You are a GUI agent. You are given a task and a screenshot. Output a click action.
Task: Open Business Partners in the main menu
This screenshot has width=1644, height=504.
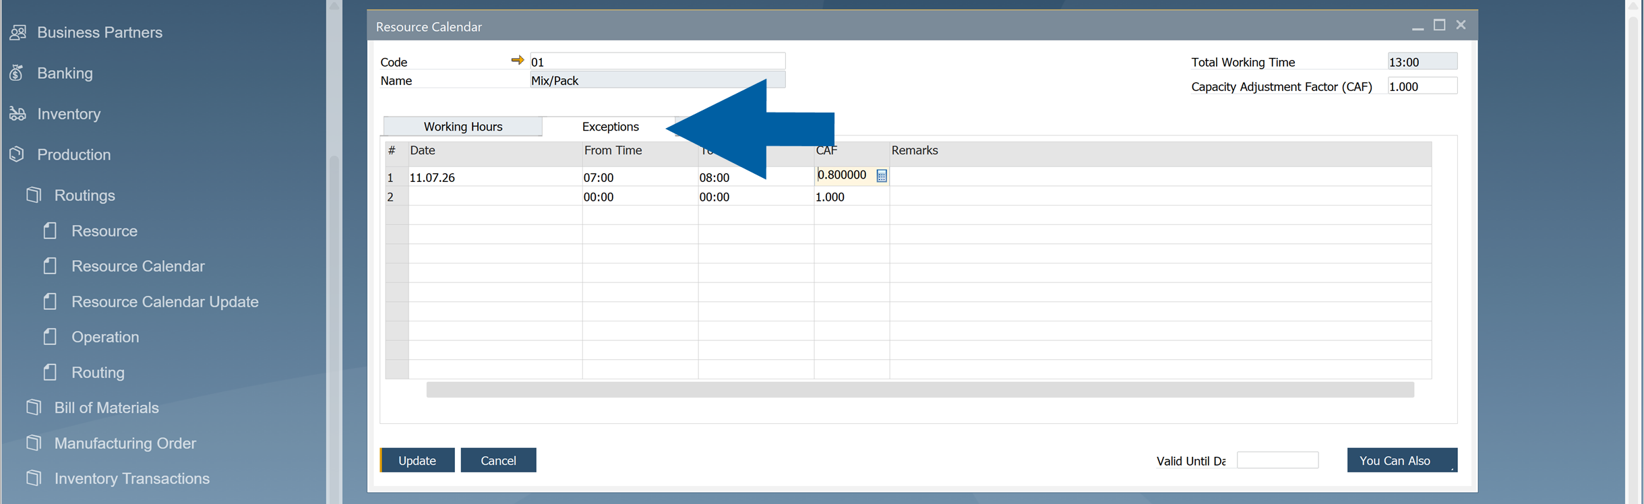click(100, 32)
